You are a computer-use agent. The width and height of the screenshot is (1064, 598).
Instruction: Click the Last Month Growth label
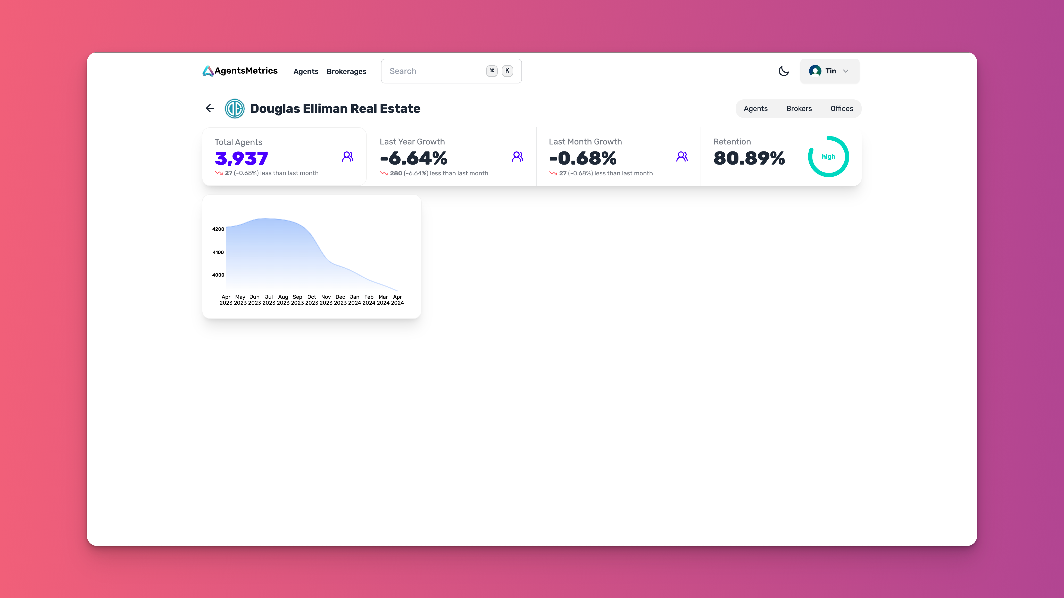click(585, 142)
